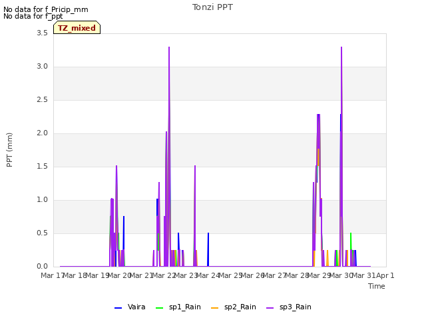The image size is (426, 320).
Task: Click the blue Vaira legend color marker
Action: click(118, 308)
